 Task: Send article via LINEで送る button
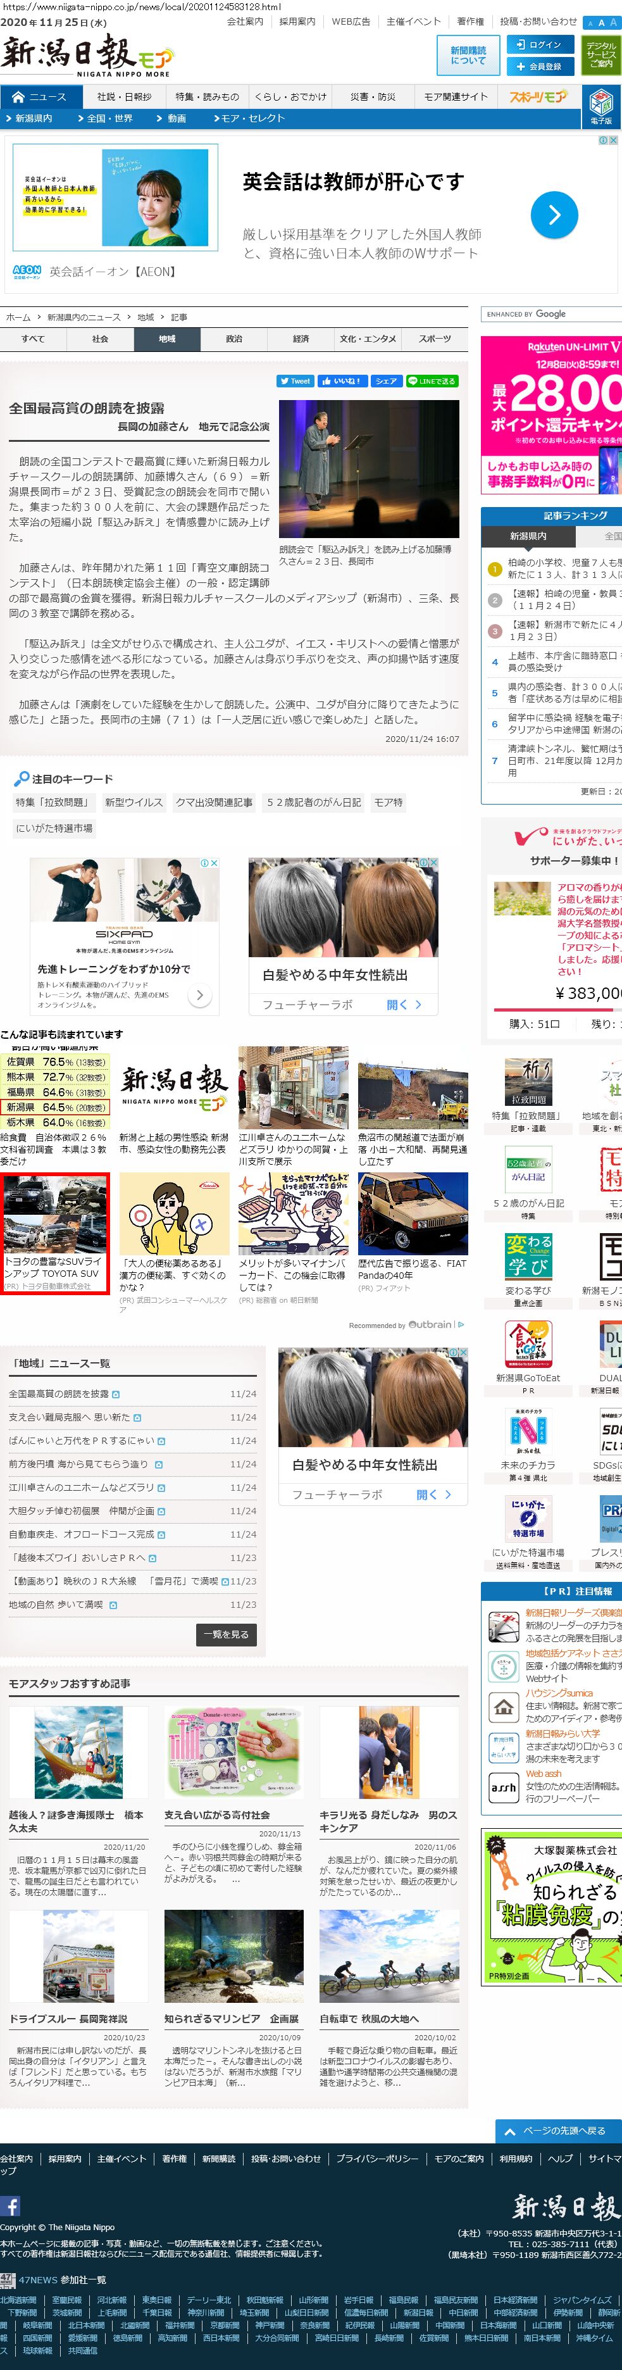tap(432, 381)
